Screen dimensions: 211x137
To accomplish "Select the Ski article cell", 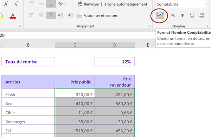I will click(28, 129).
